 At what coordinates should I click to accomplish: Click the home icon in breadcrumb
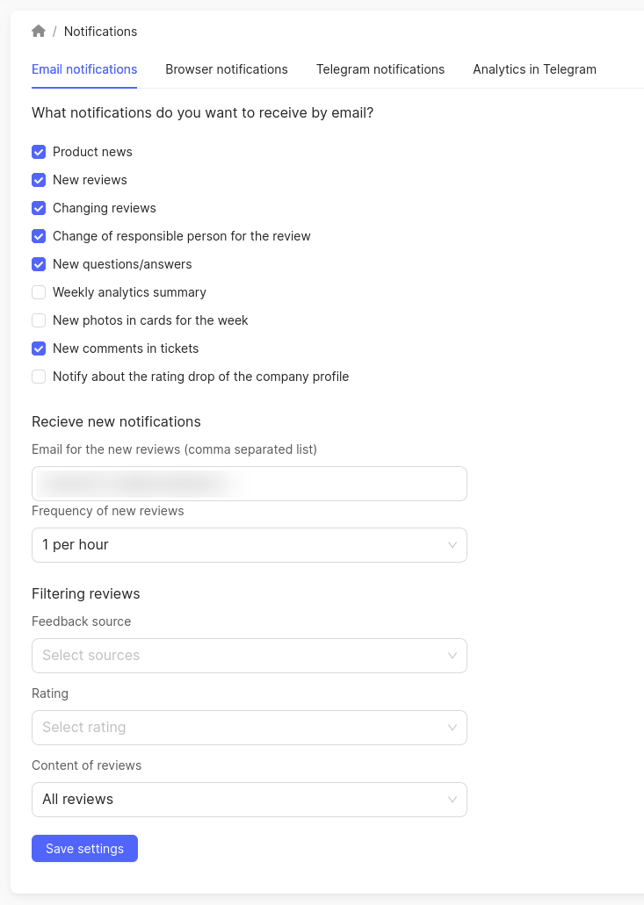(39, 32)
